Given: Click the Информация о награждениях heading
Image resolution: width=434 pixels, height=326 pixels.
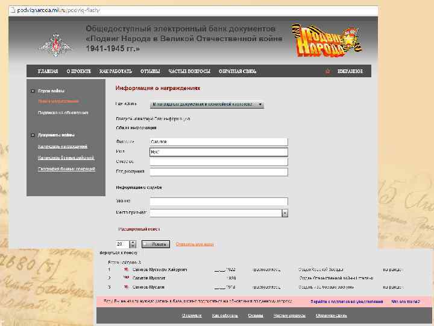Looking at the screenshot, I should click(158, 88).
